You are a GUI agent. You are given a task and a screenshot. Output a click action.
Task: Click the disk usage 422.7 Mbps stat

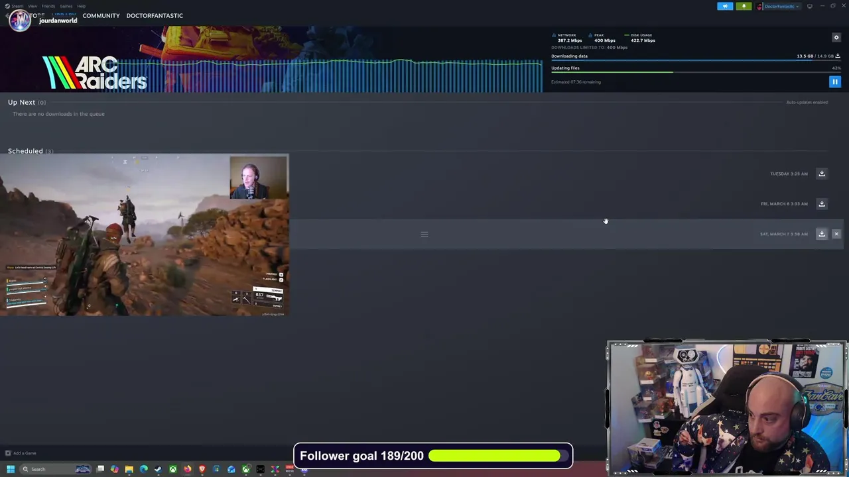coord(640,38)
